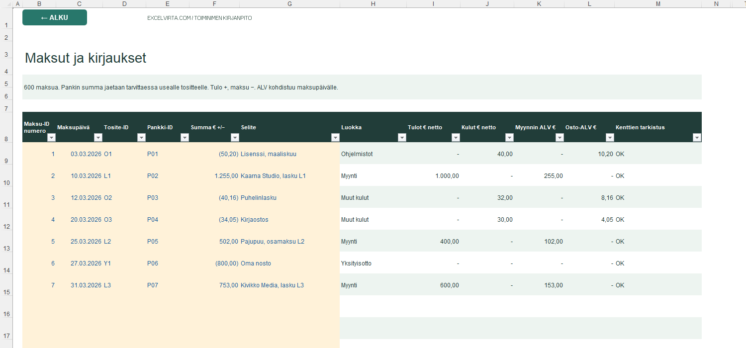Viewport: 746px width, 348px height.
Task: Click the Puhelinlasku description cell
Action: coord(289,198)
